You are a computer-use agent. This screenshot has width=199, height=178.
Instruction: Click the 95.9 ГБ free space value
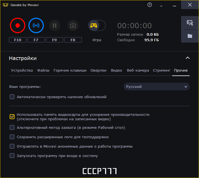[152, 40]
